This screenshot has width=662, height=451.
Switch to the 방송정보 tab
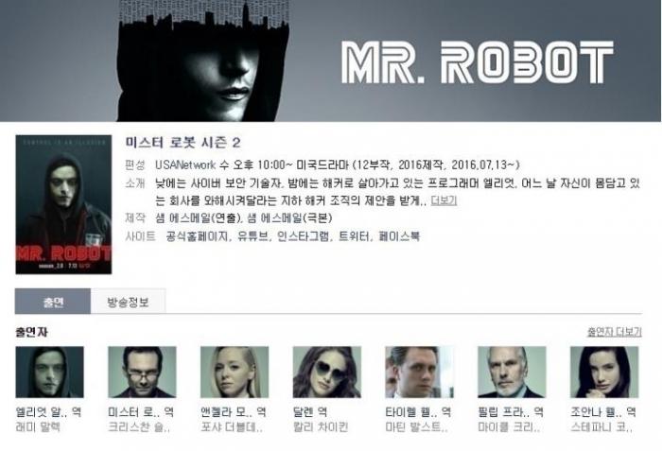[128, 302]
